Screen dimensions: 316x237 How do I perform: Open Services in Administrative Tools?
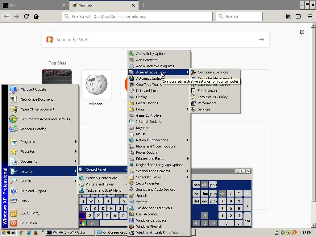tap(215, 109)
